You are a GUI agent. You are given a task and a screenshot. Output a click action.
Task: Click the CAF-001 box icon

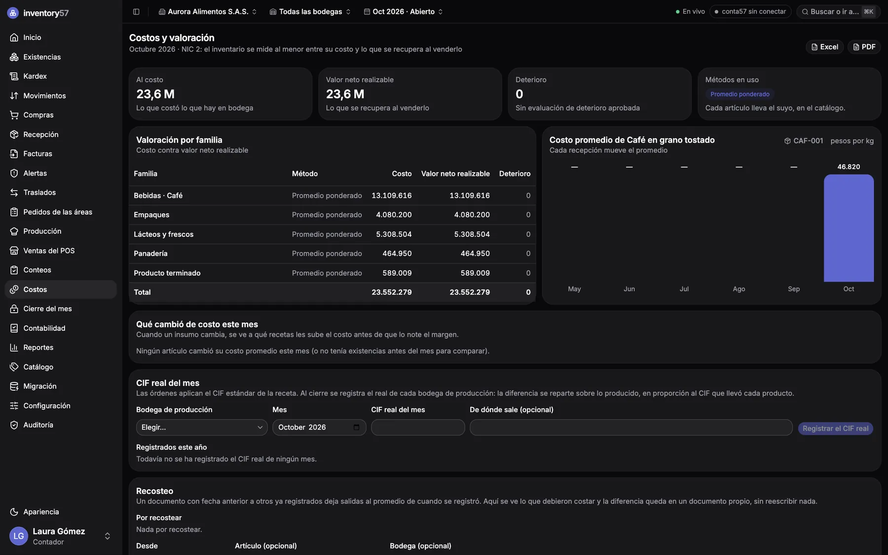[x=787, y=141]
